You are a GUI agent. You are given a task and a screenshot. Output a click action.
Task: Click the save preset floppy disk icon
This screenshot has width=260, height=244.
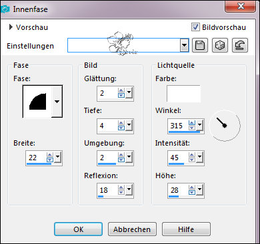[200, 45]
